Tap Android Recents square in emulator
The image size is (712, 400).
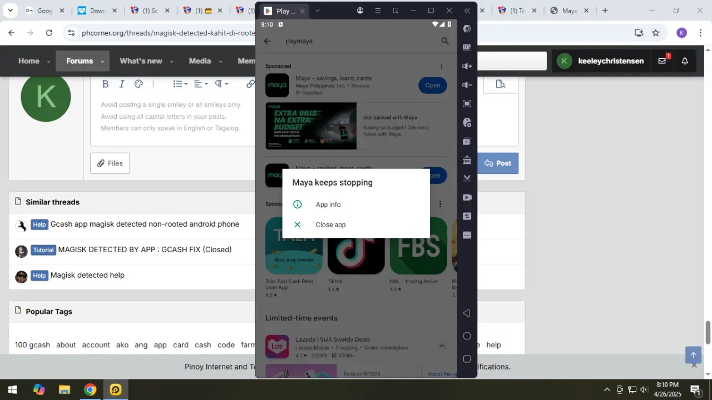[x=467, y=359]
